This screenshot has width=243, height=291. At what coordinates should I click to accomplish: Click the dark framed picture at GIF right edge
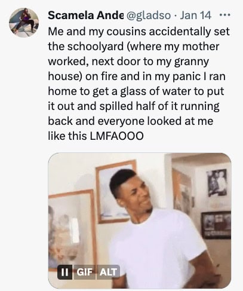(216, 225)
